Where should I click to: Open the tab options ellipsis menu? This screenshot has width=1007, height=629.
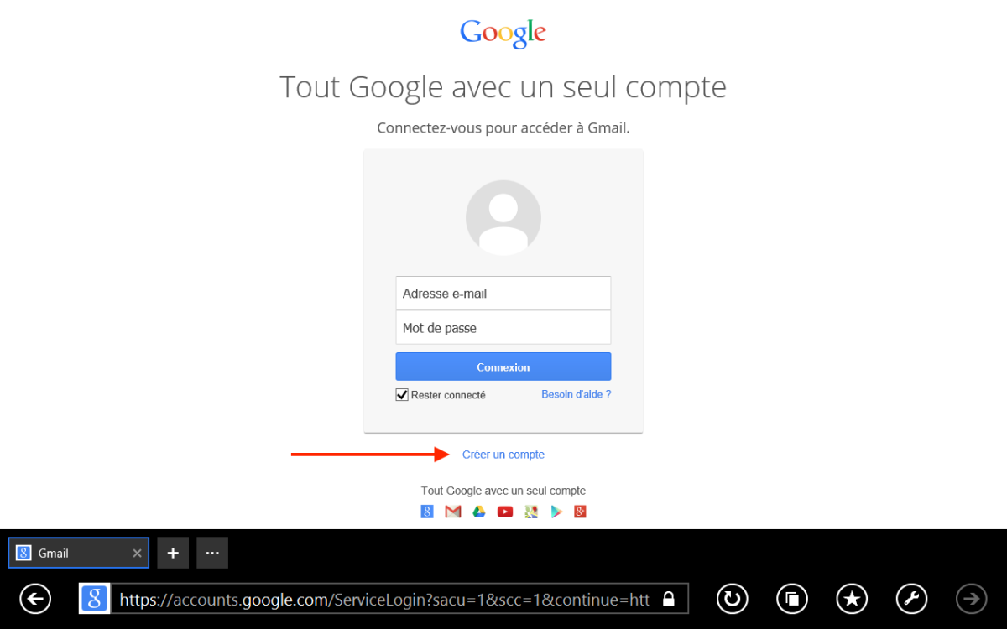[x=212, y=554]
